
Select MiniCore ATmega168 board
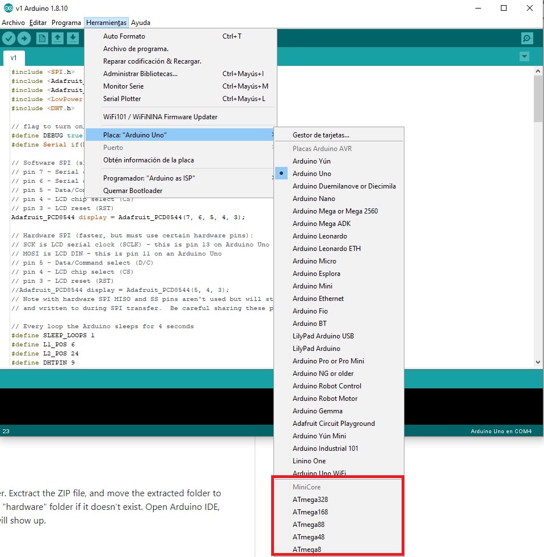click(x=339, y=512)
